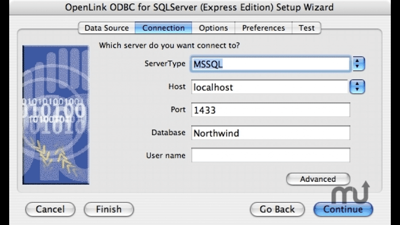Screen dimensions: 400x225
Task: Click Continue to proceed
Action: 343,209
